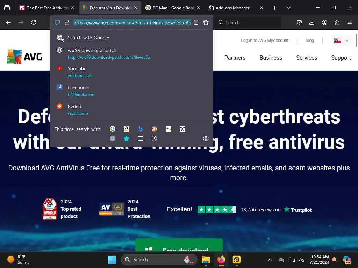358x268 pixels.
Task: Search open tabs icon
Action: pos(141,139)
